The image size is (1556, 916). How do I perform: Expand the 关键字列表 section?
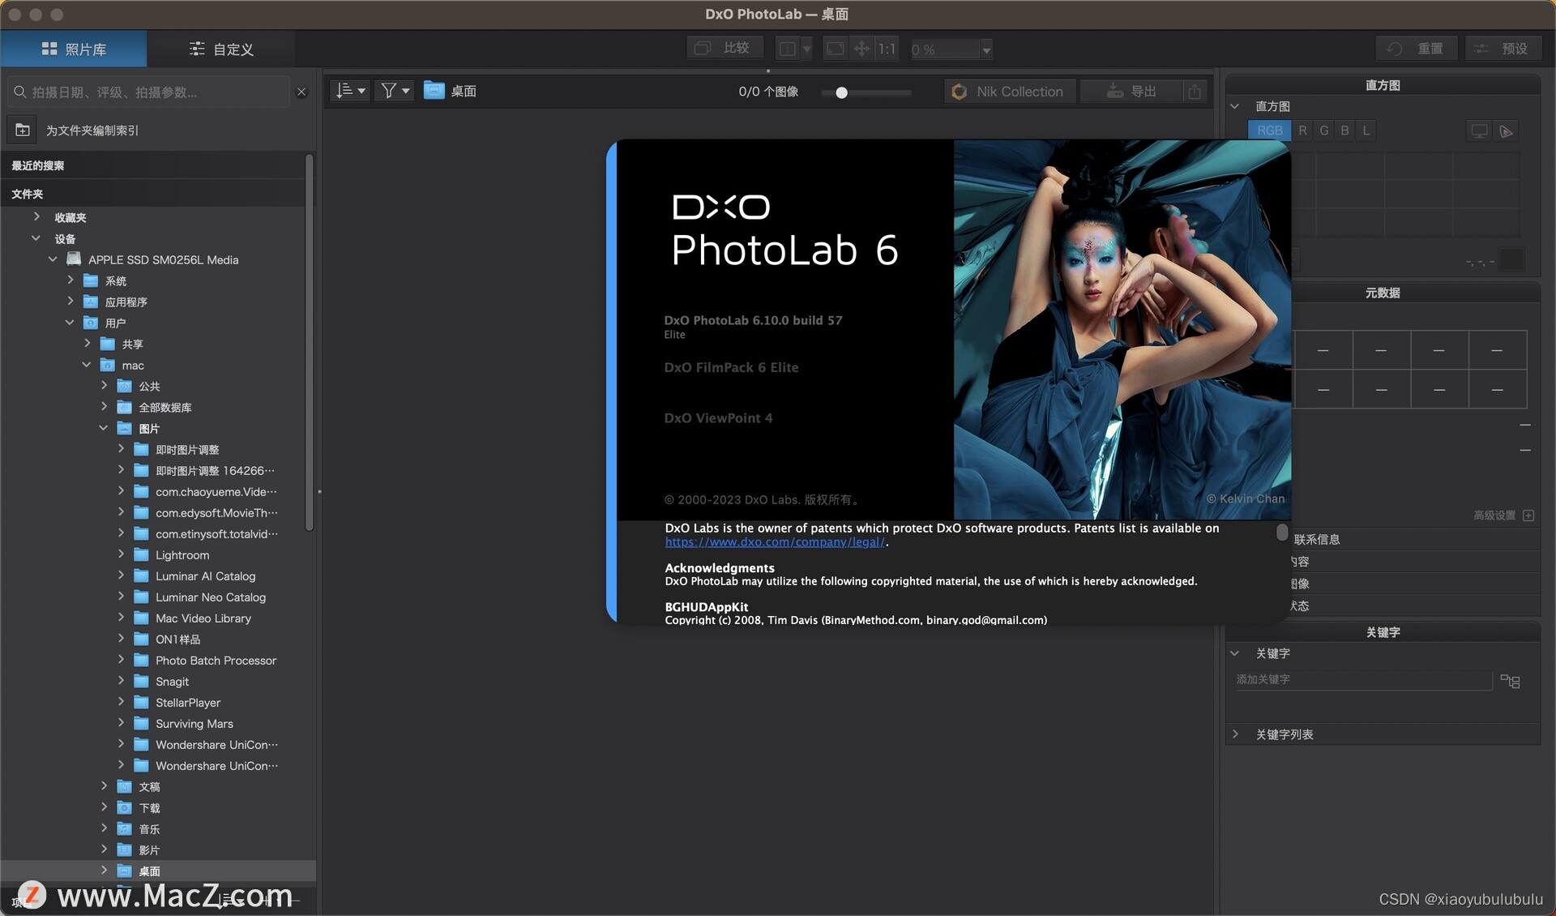[1234, 734]
